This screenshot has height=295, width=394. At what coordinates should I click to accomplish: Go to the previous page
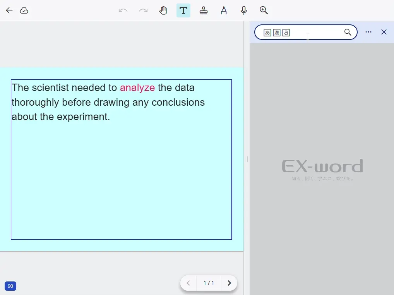[188, 283]
